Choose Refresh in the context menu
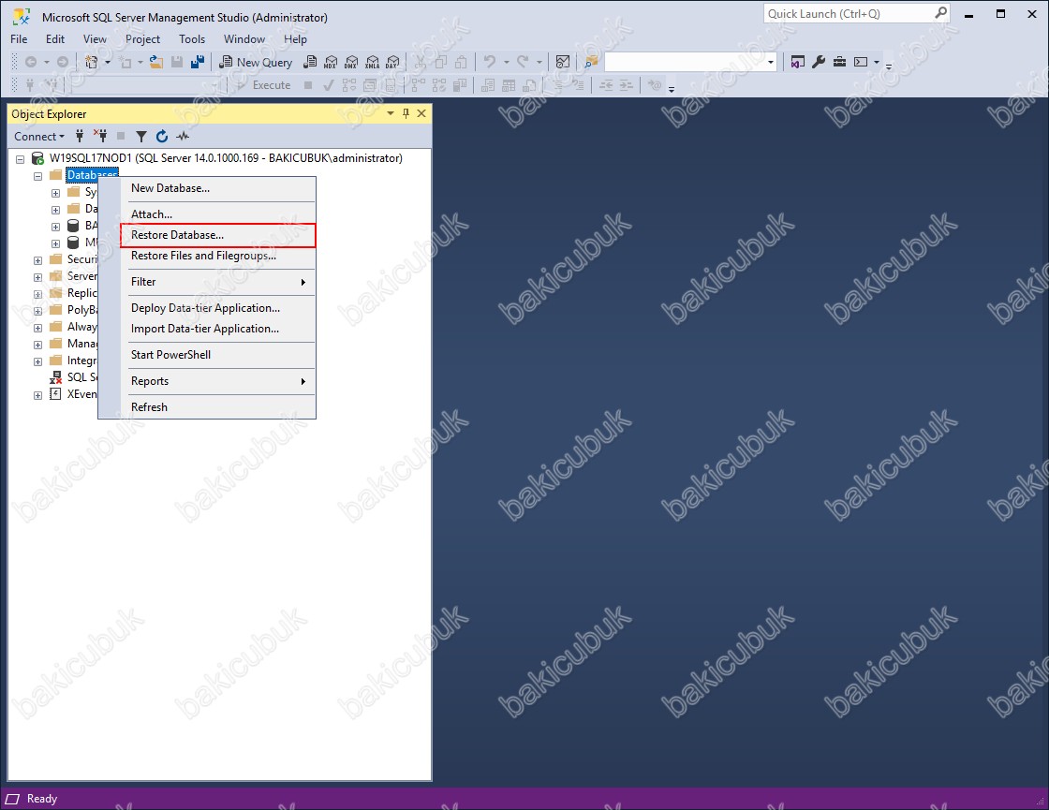 (x=217, y=406)
